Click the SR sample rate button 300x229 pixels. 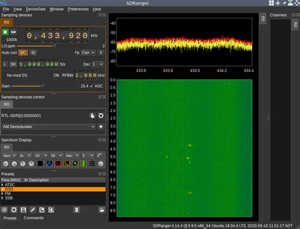13,64
